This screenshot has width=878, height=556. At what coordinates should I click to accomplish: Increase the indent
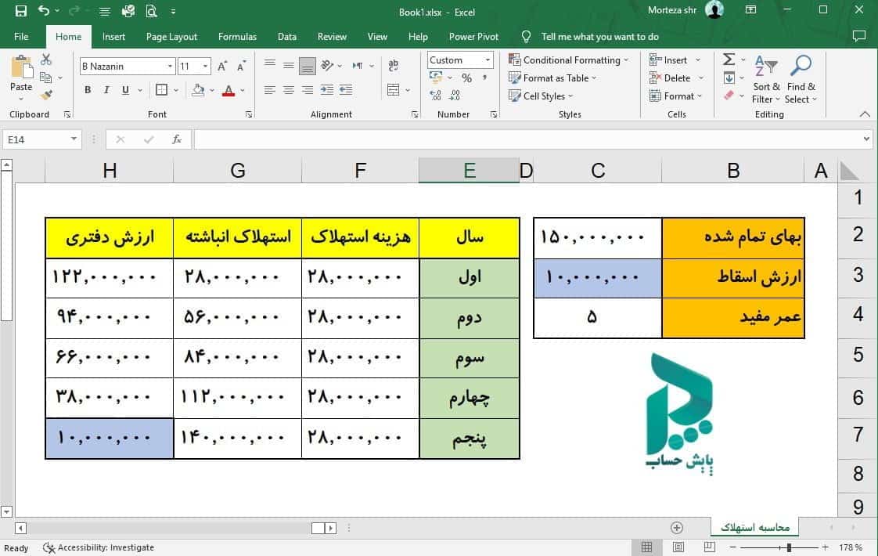tap(327, 90)
